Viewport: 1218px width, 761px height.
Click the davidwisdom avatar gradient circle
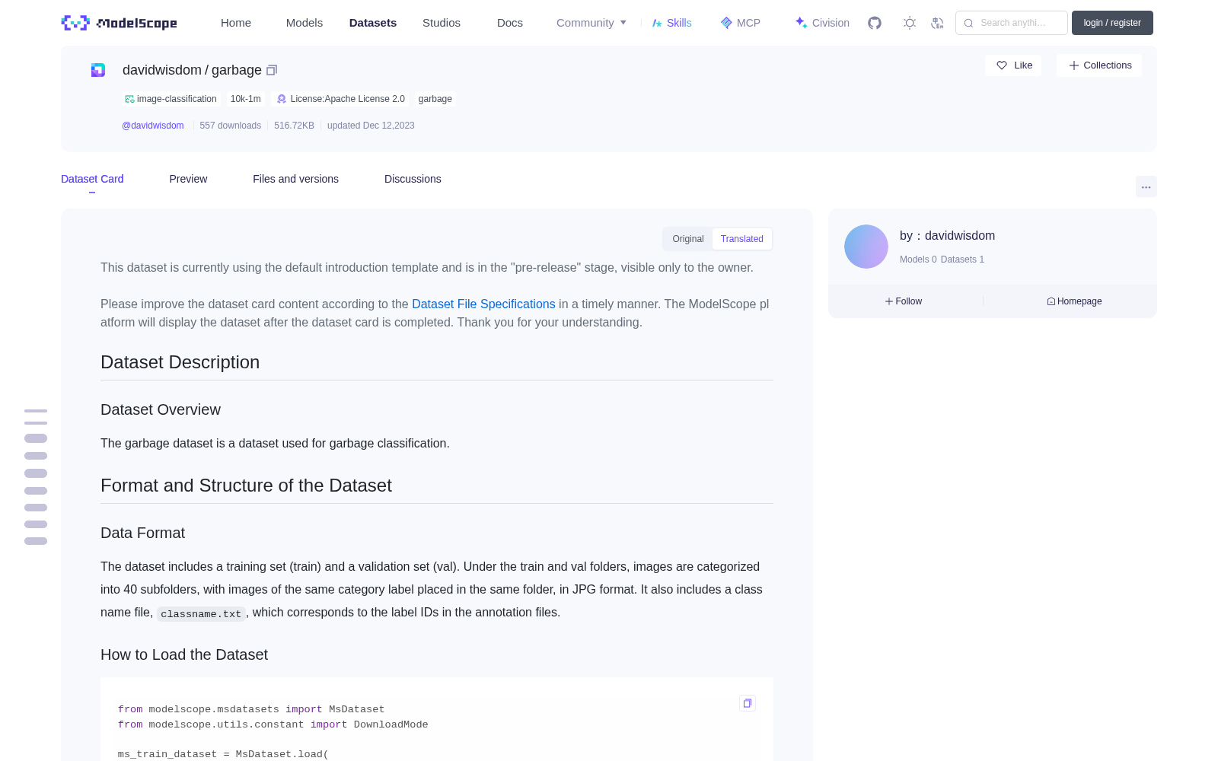(866, 247)
